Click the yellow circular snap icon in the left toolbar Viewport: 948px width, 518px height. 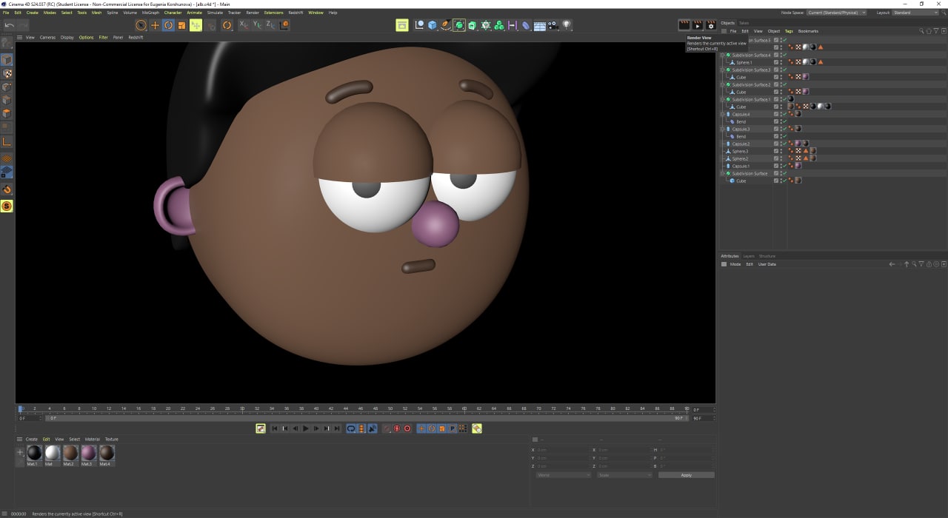pos(7,206)
